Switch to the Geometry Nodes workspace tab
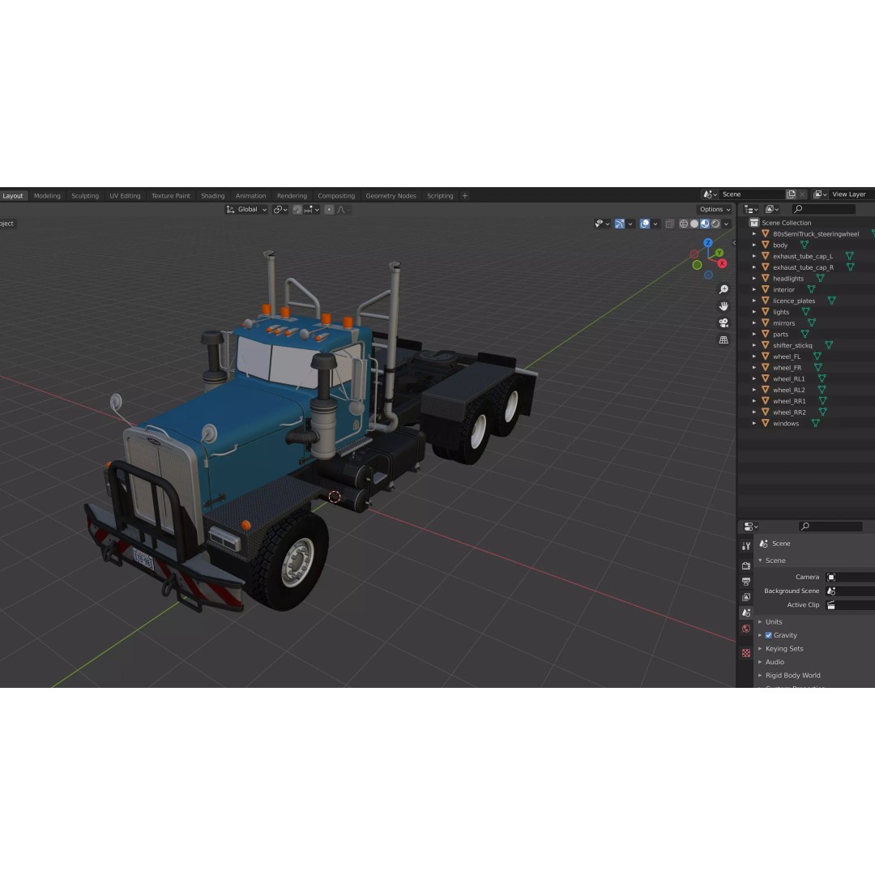875x875 pixels. pyautogui.click(x=391, y=196)
